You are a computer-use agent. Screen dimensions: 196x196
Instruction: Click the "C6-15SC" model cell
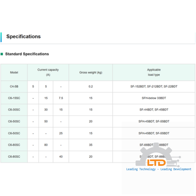click(x=14, y=98)
